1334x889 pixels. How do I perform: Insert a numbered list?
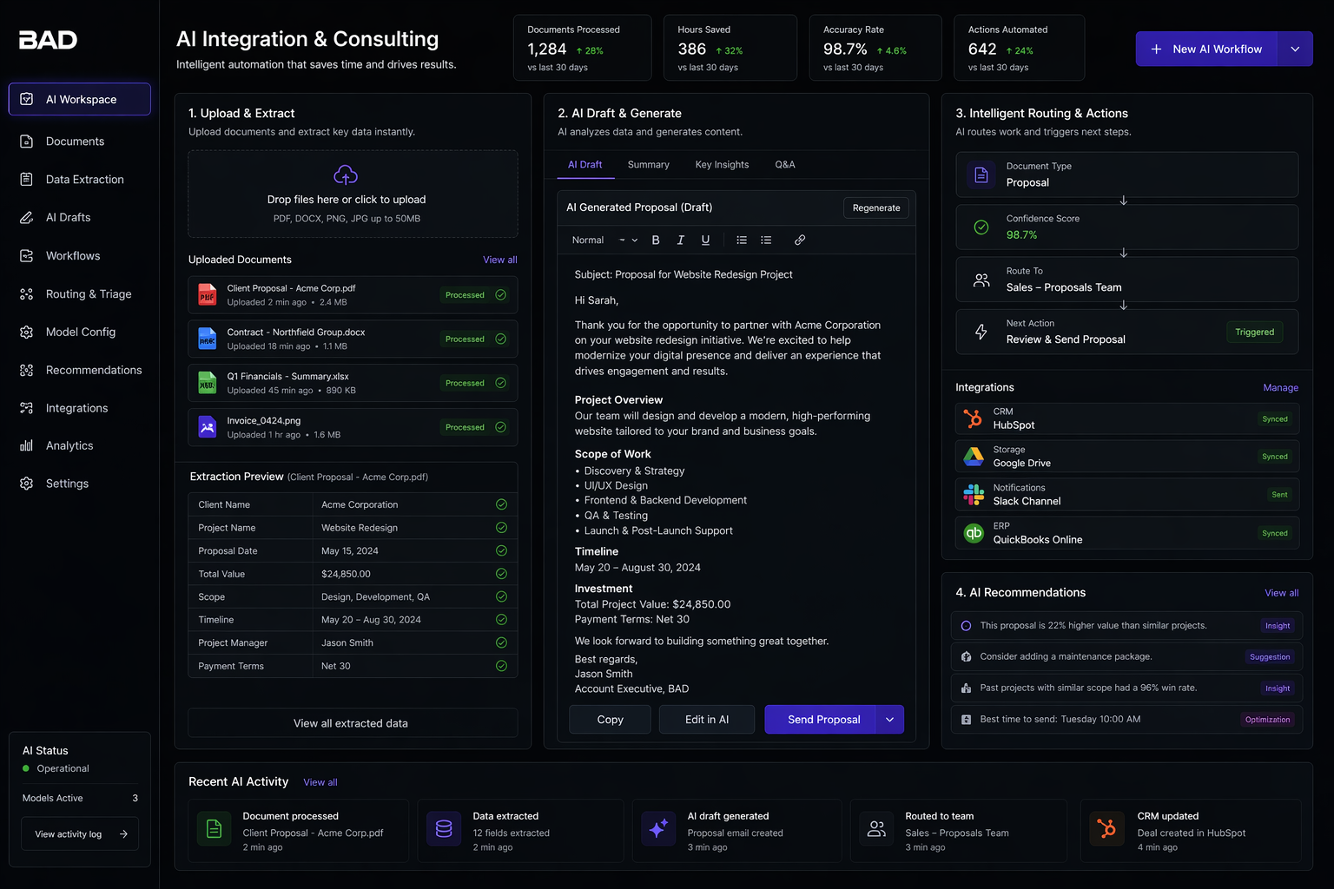[766, 240]
